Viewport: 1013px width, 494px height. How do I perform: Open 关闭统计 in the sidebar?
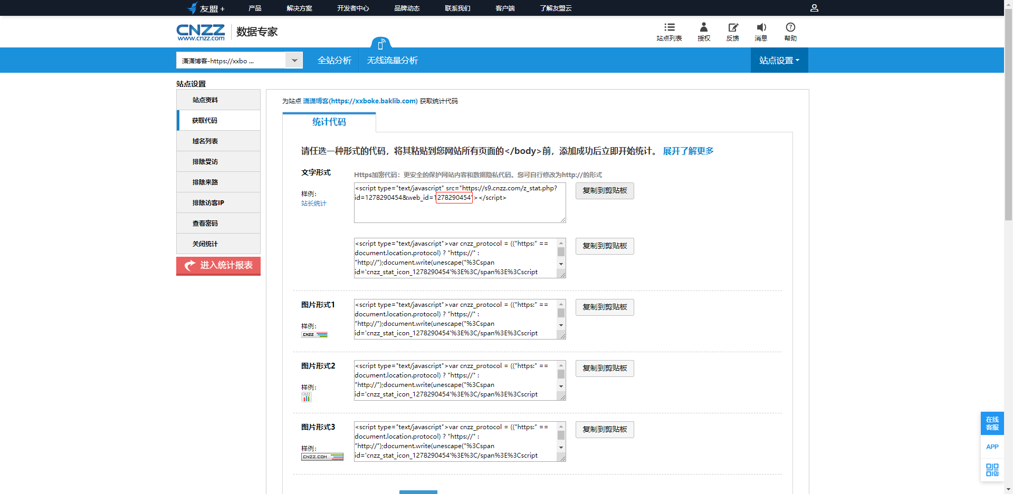tap(218, 244)
